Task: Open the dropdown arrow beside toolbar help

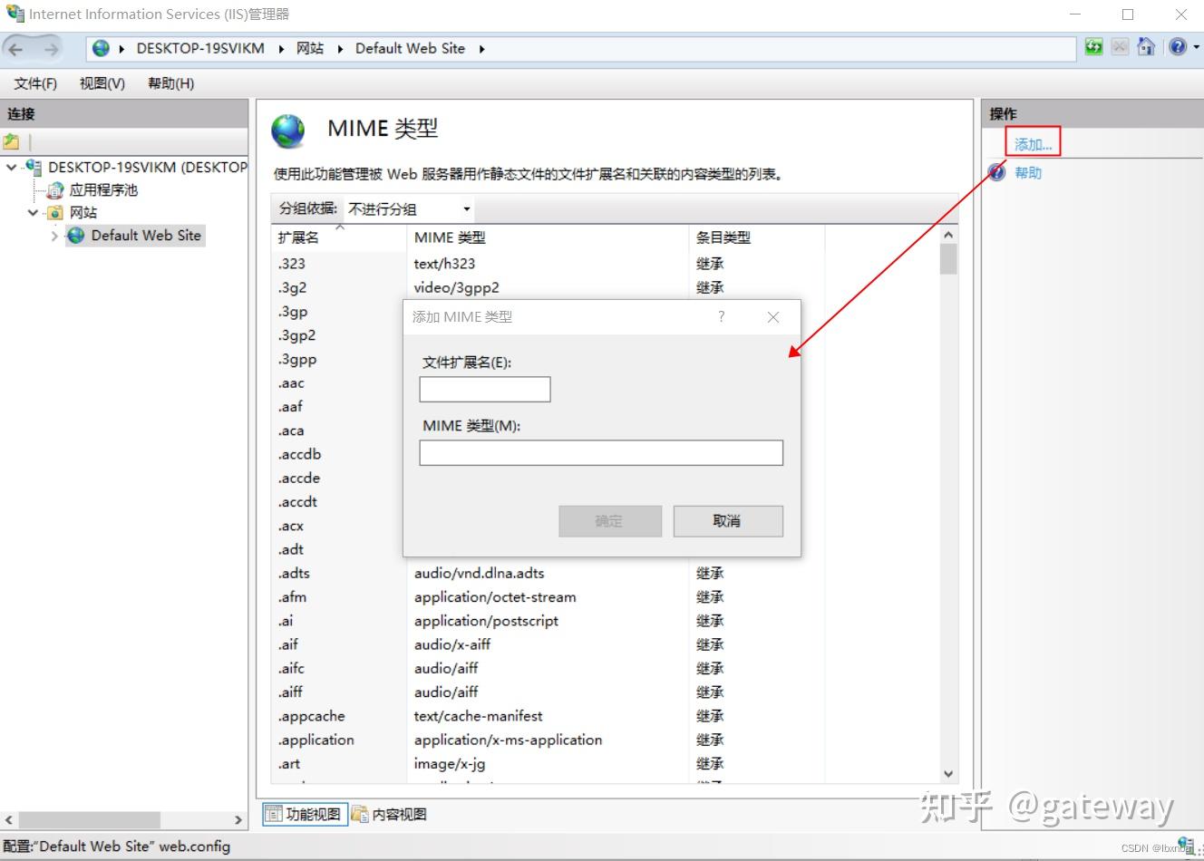Action: [1196, 47]
